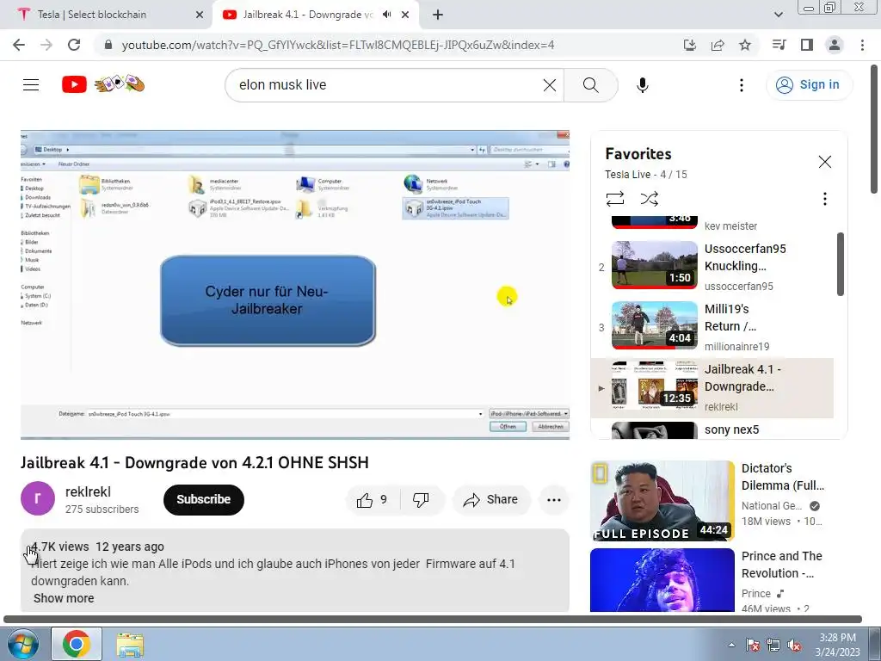Reload the current page
The width and height of the screenshot is (881, 661).
[x=74, y=45]
